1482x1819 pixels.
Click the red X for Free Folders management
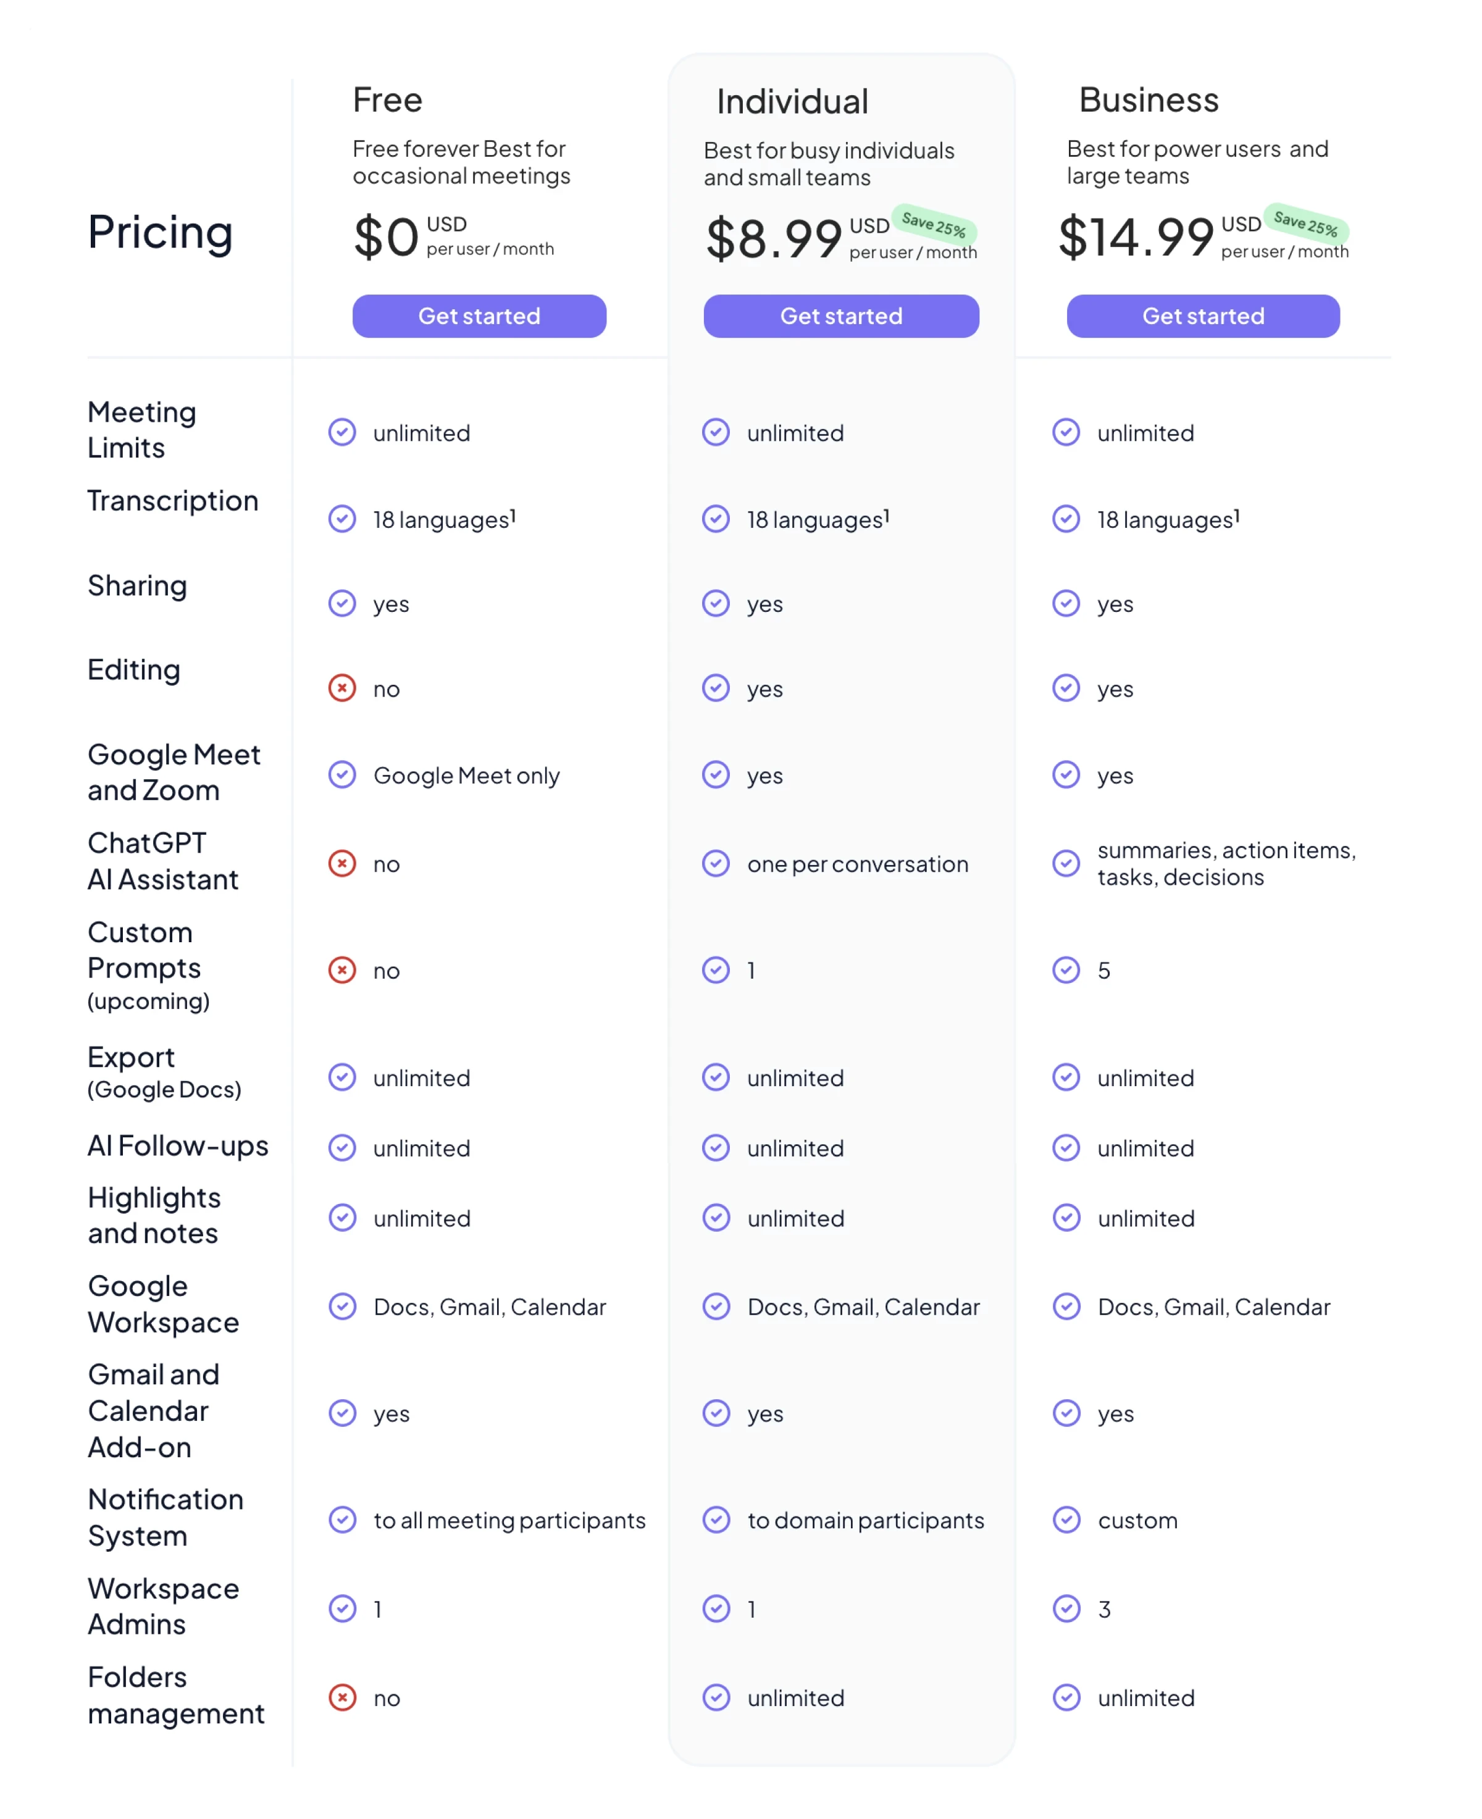[342, 1697]
